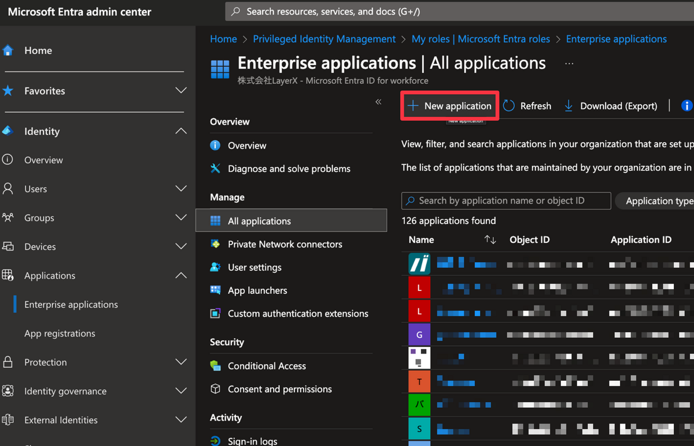Collapse the Identity section chevron

181,131
